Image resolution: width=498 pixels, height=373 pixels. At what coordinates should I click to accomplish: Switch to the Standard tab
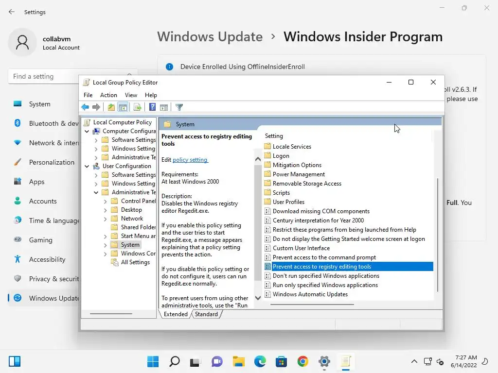206,314
